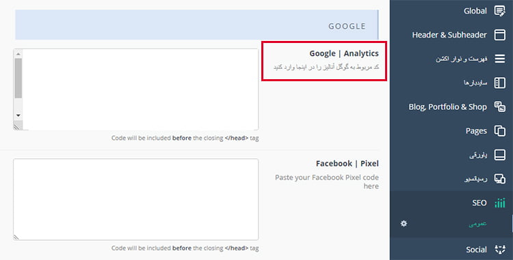Click the hamburger menu icon in sidebar
The width and height of the screenshot is (513, 260).
tap(499, 59)
